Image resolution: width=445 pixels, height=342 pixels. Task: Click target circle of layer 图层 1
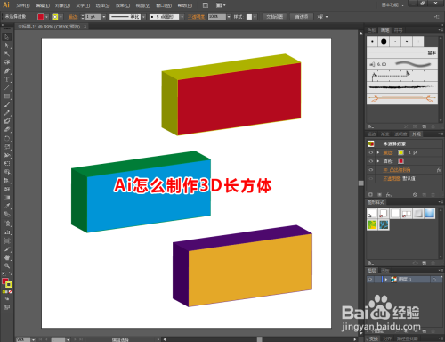(434, 280)
